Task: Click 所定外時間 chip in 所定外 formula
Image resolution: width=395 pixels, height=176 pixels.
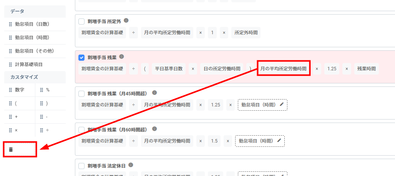Action: [246, 33]
